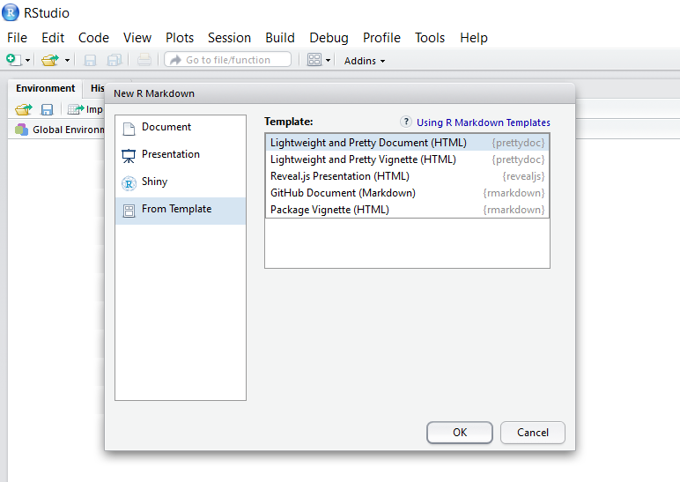Click the Import Dataset icon
The height and width of the screenshot is (482, 680).
[x=76, y=109]
